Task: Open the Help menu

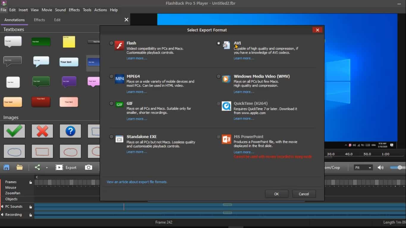Action: point(114,10)
